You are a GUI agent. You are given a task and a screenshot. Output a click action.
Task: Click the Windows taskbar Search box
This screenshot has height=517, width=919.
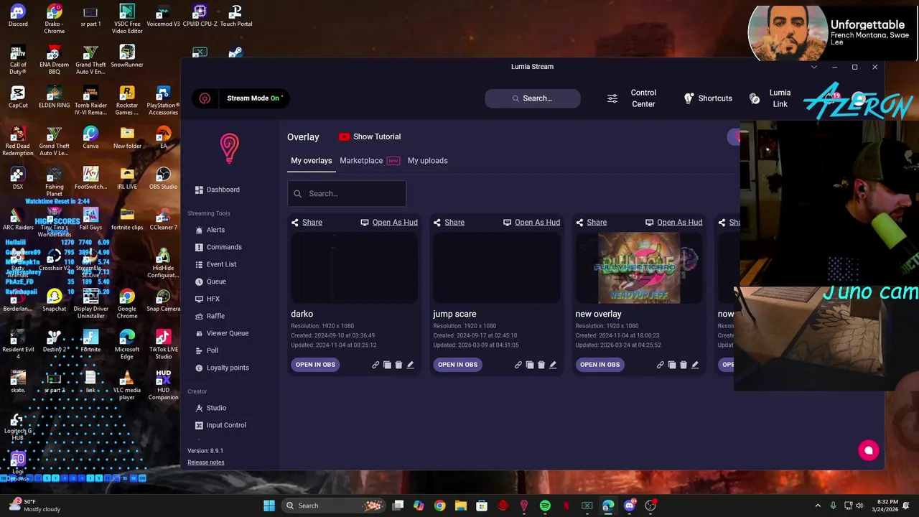point(334,506)
